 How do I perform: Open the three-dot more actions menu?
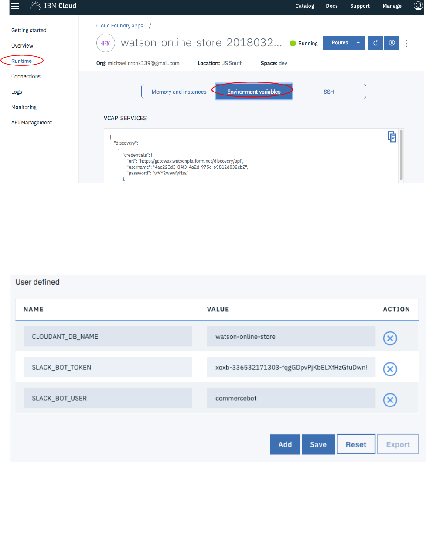click(406, 43)
